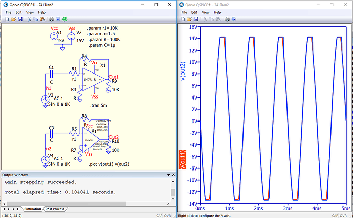Select '.plot v(out1) v(out2)' directive

click(x=109, y=164)
